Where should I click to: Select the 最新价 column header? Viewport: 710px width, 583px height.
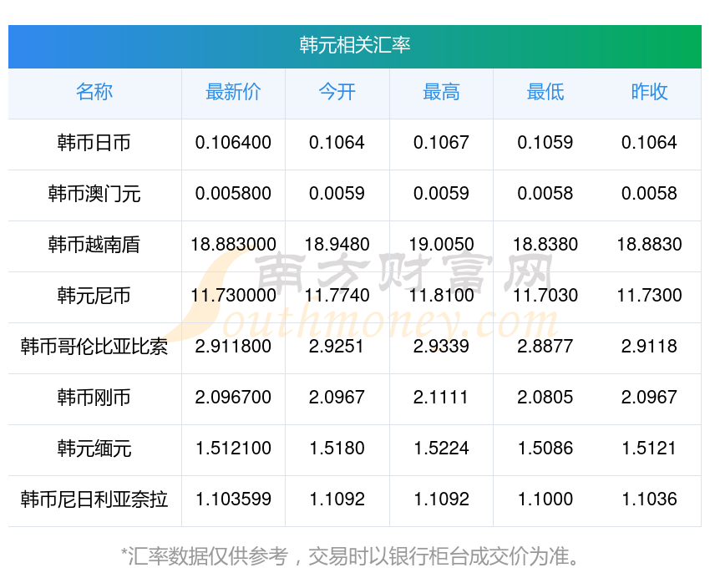coord(233,92)
